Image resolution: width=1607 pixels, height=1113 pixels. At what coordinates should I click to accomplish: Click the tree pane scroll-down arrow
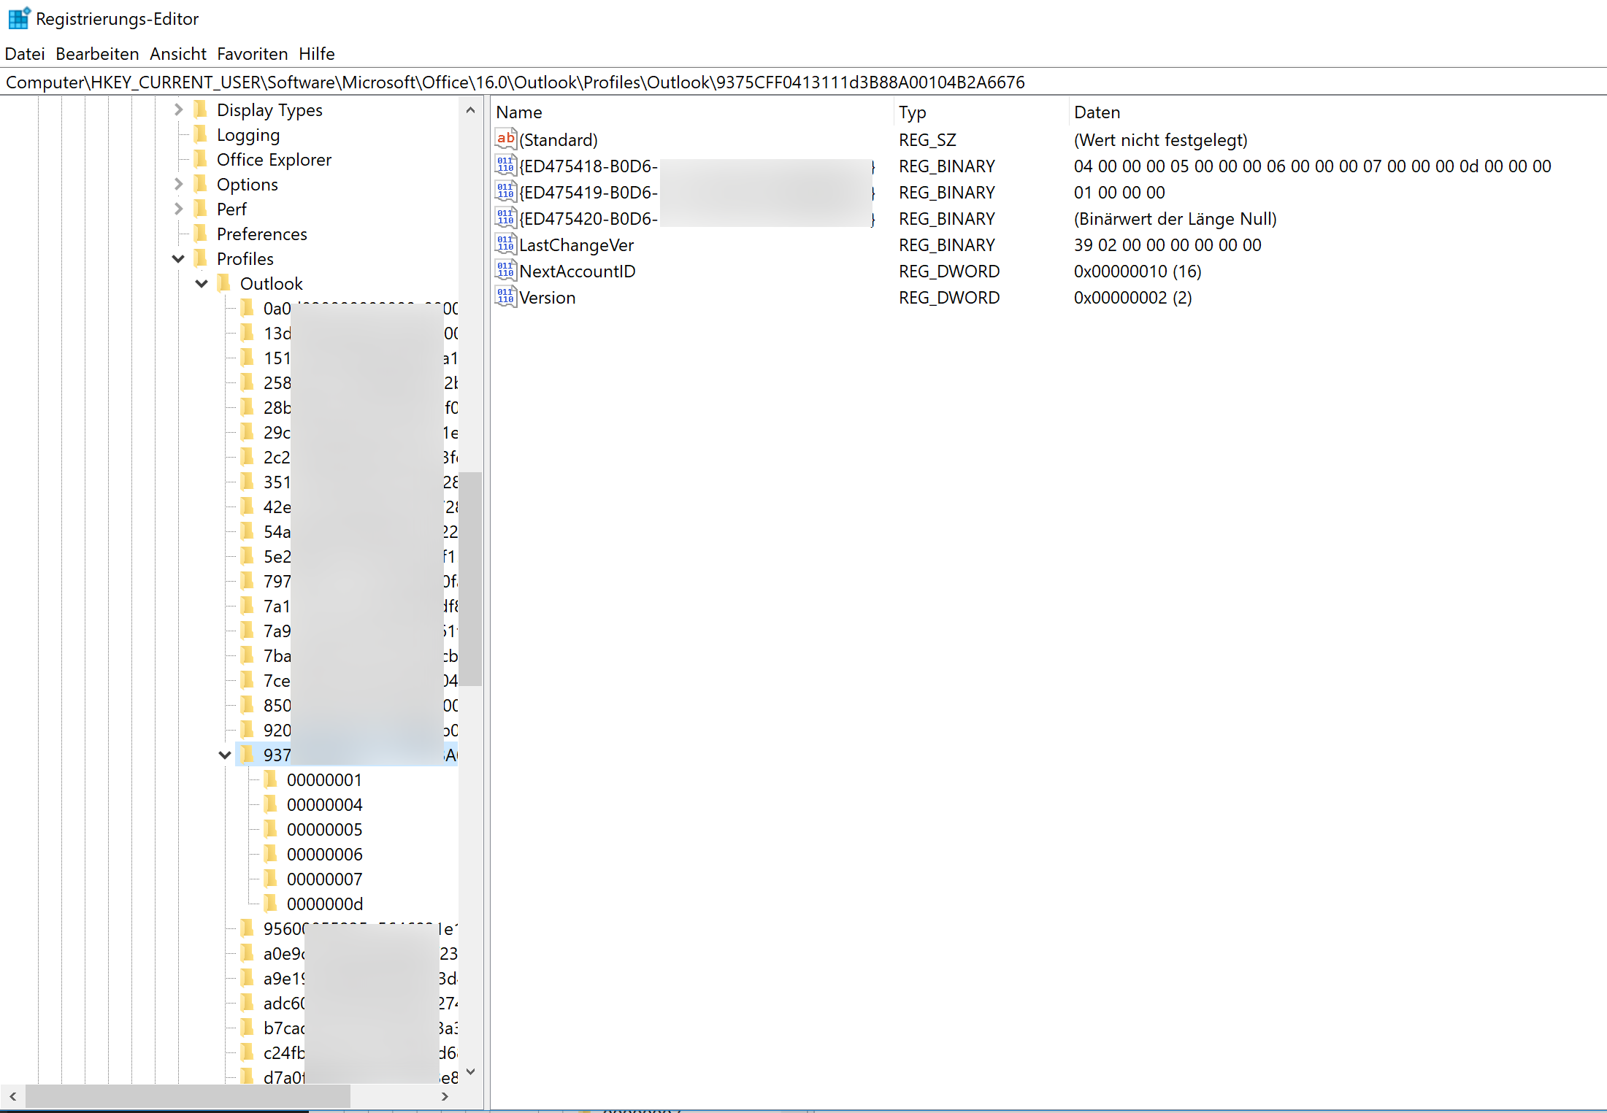tap(470, 1071)
